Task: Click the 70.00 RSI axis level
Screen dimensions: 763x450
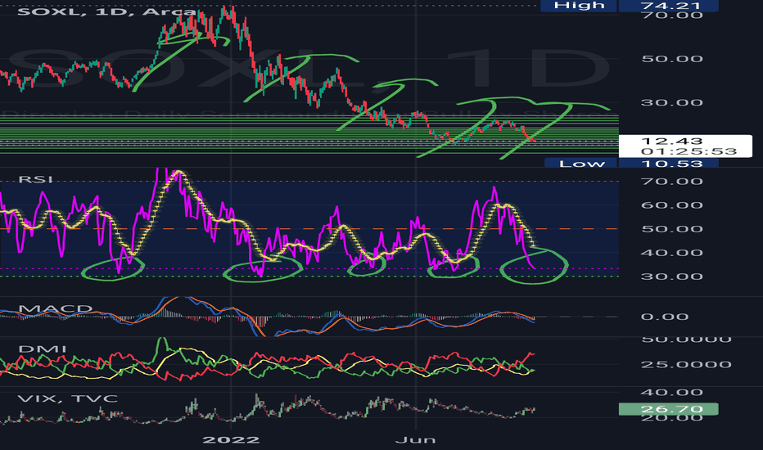Action: [x=671, y=182]
